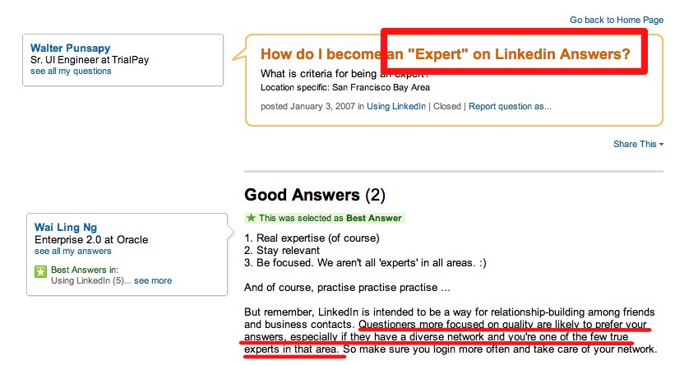
Task: Click the 'Real expertise (of course)' answer line
Action: pos(312,238)
